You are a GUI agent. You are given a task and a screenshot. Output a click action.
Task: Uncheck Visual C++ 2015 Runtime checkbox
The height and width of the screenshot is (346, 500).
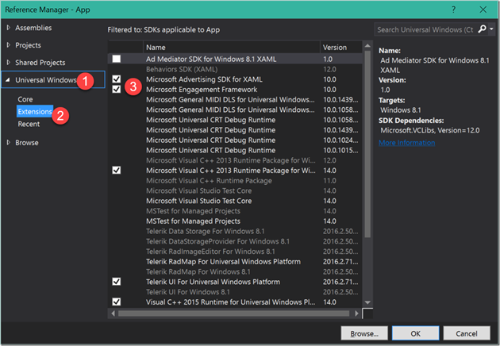tap(117, 302)
